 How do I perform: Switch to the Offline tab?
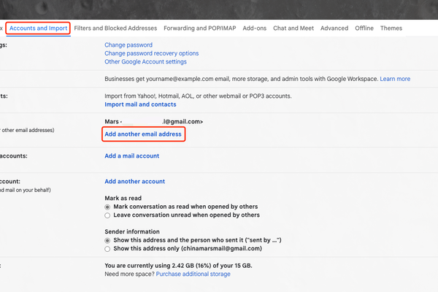coord(364,28)
